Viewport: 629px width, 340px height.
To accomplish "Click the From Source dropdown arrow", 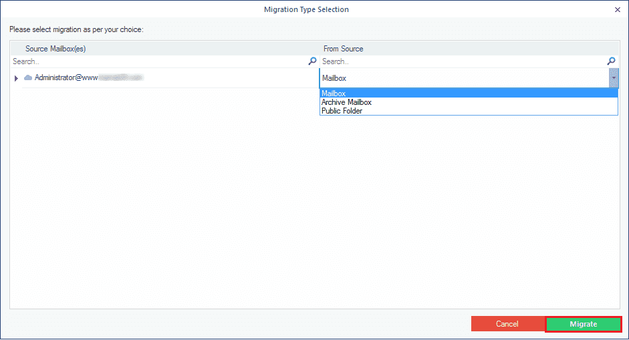I will click(x=613, y=78).
